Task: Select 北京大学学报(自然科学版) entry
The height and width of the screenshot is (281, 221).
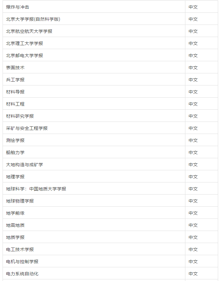Action: [33, 19]
